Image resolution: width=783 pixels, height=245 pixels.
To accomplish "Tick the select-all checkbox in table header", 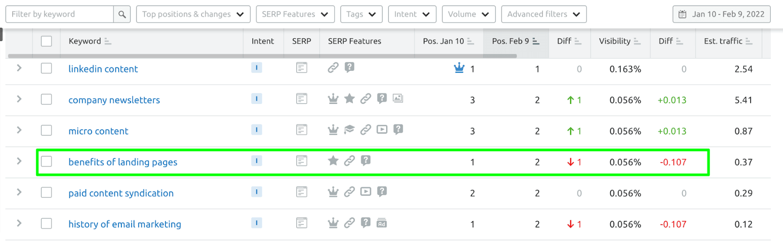I will [46, 41].
